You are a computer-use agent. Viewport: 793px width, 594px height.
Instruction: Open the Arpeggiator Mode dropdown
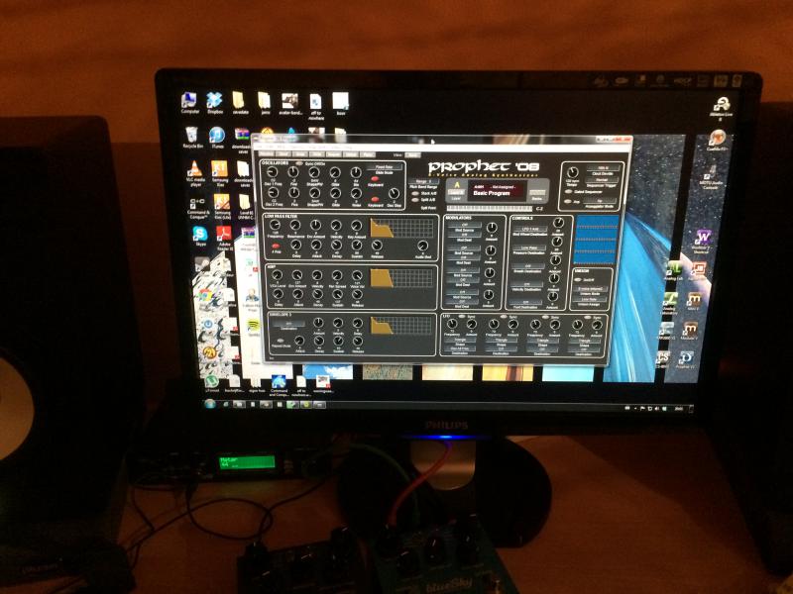coord(600,201)
